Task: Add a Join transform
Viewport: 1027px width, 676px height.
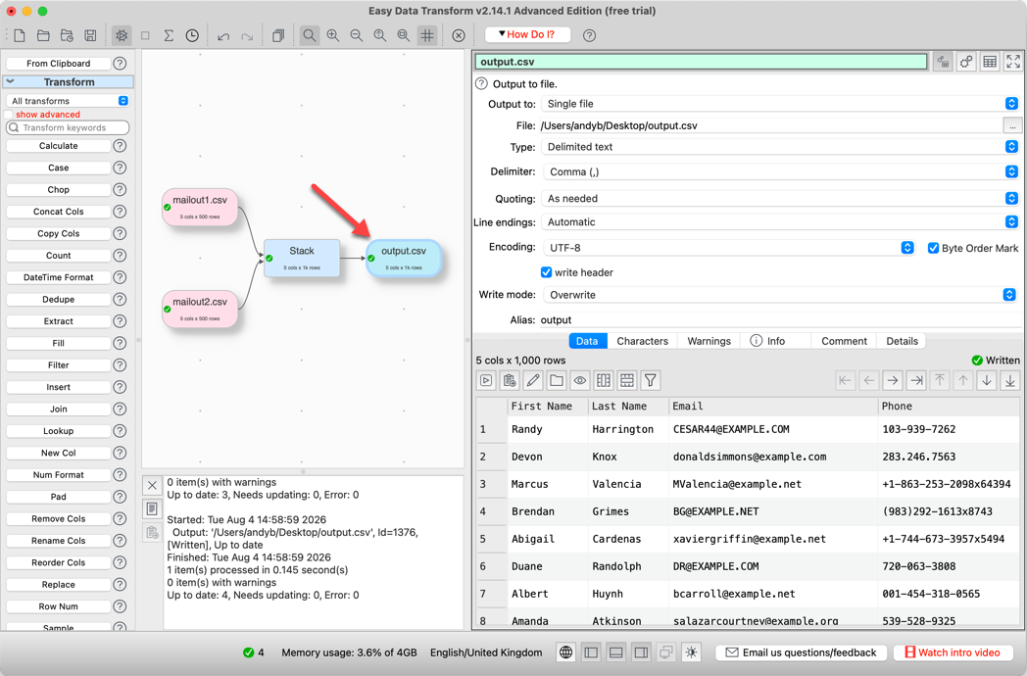Action: pos(58,409)
